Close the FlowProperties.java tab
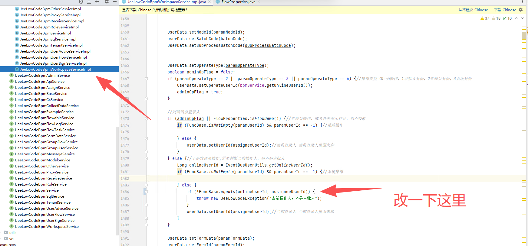Screen dimensions: 528x246 (x=259, y=2)
